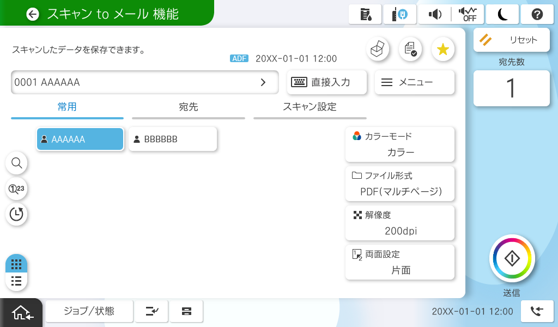Go back using the arrow in the title bar

(x=33, y=14)
